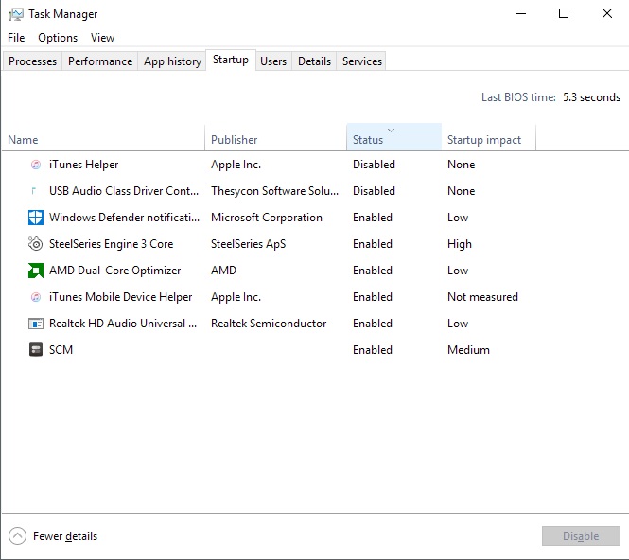Click the Medium startup impact value
Viewport: 629px width, 560px height.
[x=468, y=350]
